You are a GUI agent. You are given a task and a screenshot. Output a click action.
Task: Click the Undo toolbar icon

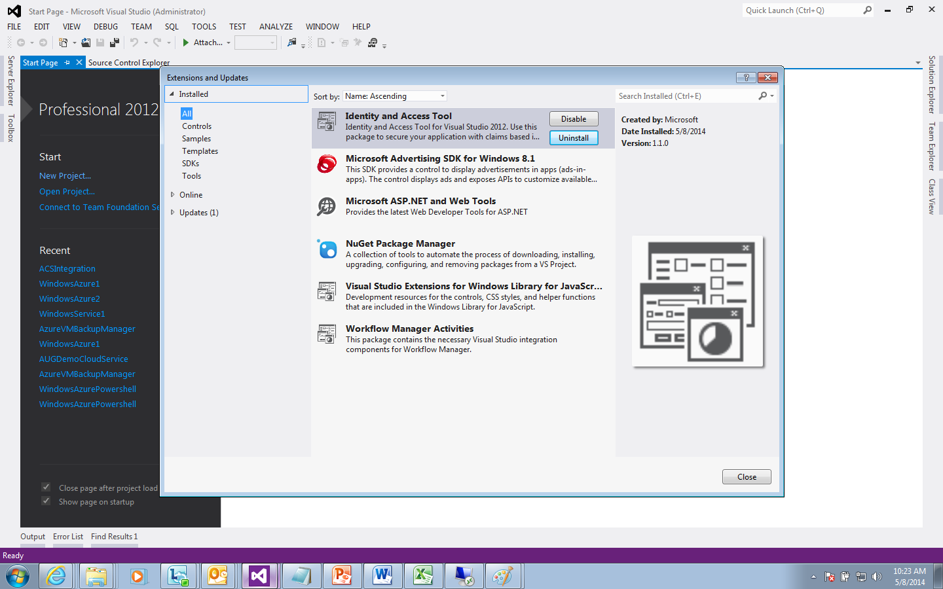point(134,43)
